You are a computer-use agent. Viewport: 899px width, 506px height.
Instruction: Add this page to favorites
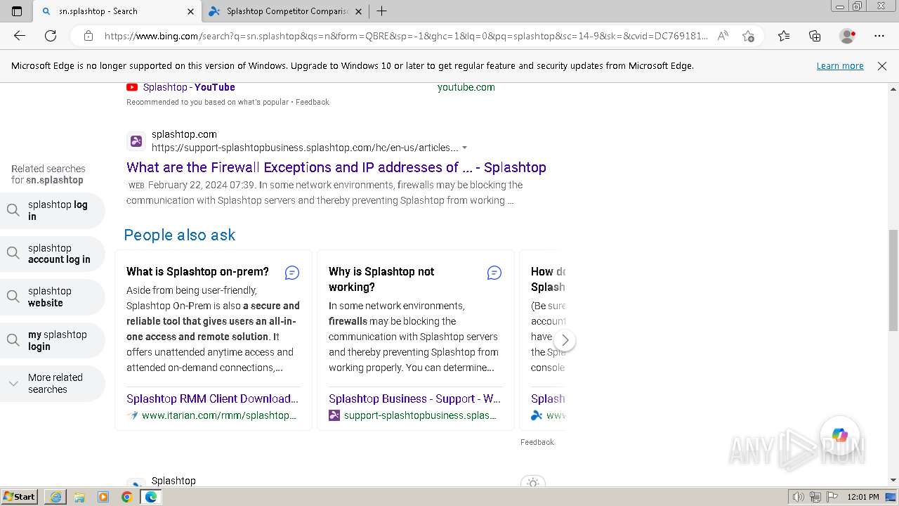click(x=748, y=36)
